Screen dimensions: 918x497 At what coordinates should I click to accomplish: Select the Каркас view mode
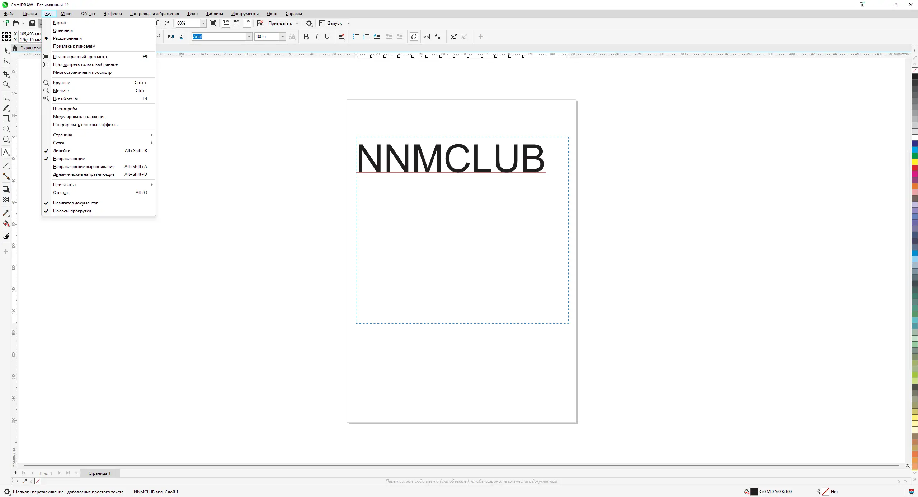pos(60,23)
